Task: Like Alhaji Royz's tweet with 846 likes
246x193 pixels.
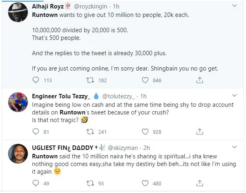Action: coord(145,80)
